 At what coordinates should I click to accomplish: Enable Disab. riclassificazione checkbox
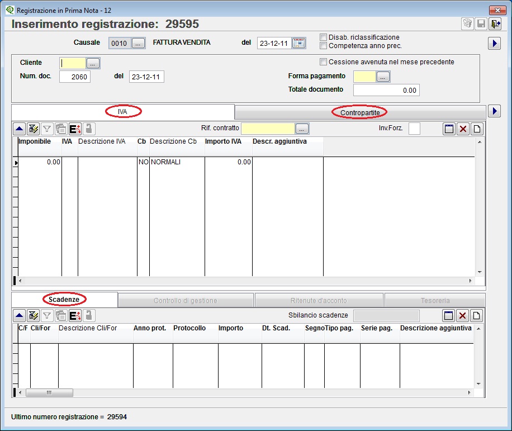point(324,37)
